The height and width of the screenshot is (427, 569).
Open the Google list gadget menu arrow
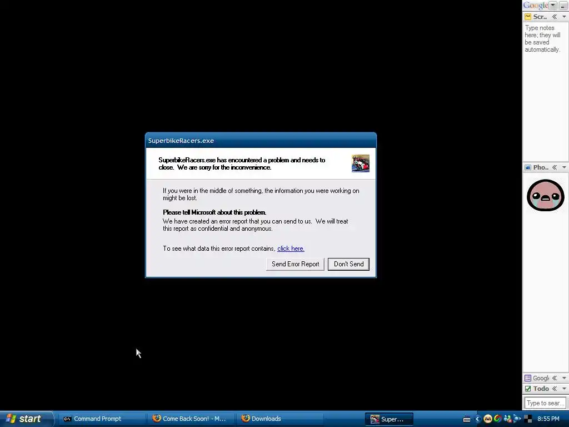(564, 378)
